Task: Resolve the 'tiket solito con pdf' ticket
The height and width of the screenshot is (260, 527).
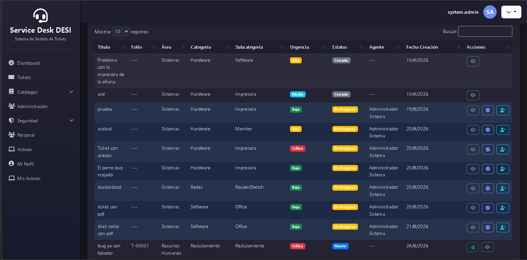Action: (x=488, y=228)
